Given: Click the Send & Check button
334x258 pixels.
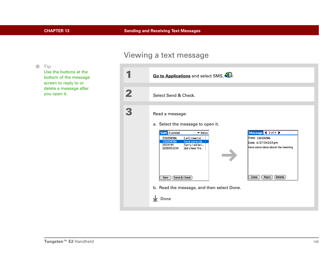Looking at the screenshot, I should 183,178.
